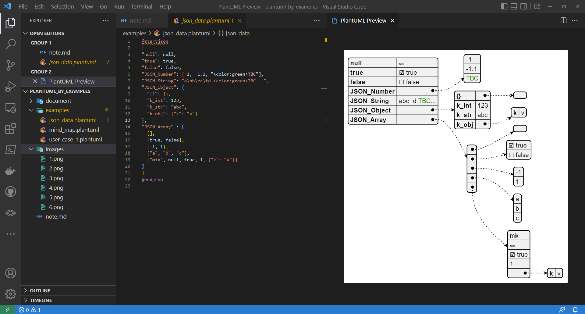Open the Edit menu
Viewport: 585px width, 314px height.
pyautogui.click(x=39, y=6)
